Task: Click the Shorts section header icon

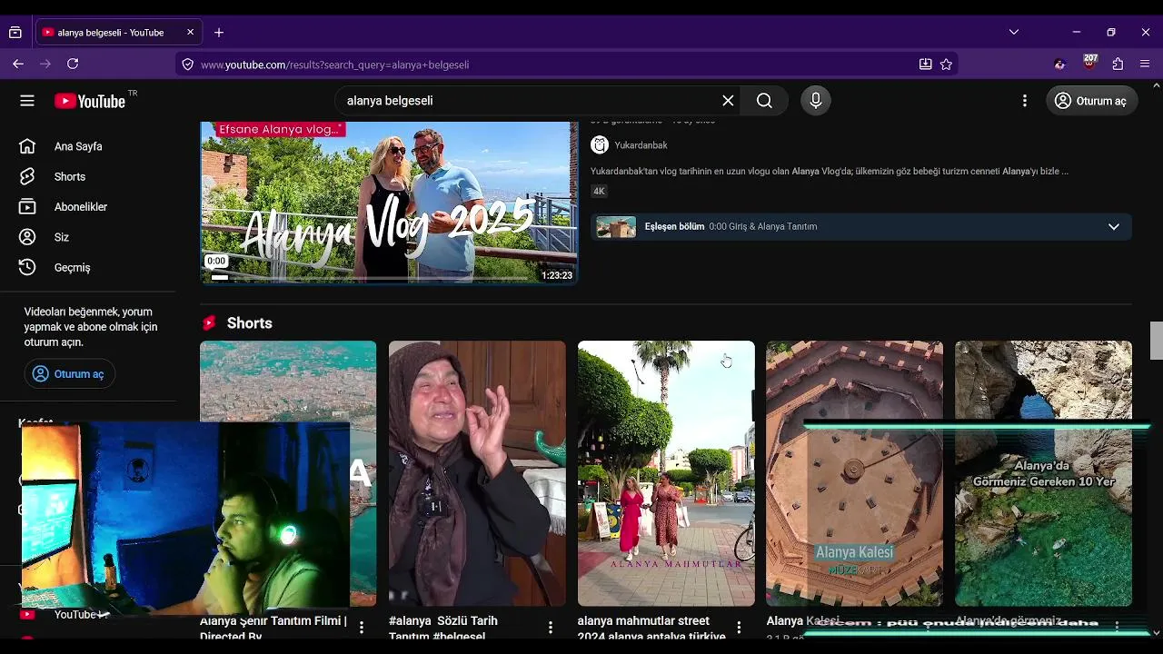Action: point(209,322)
